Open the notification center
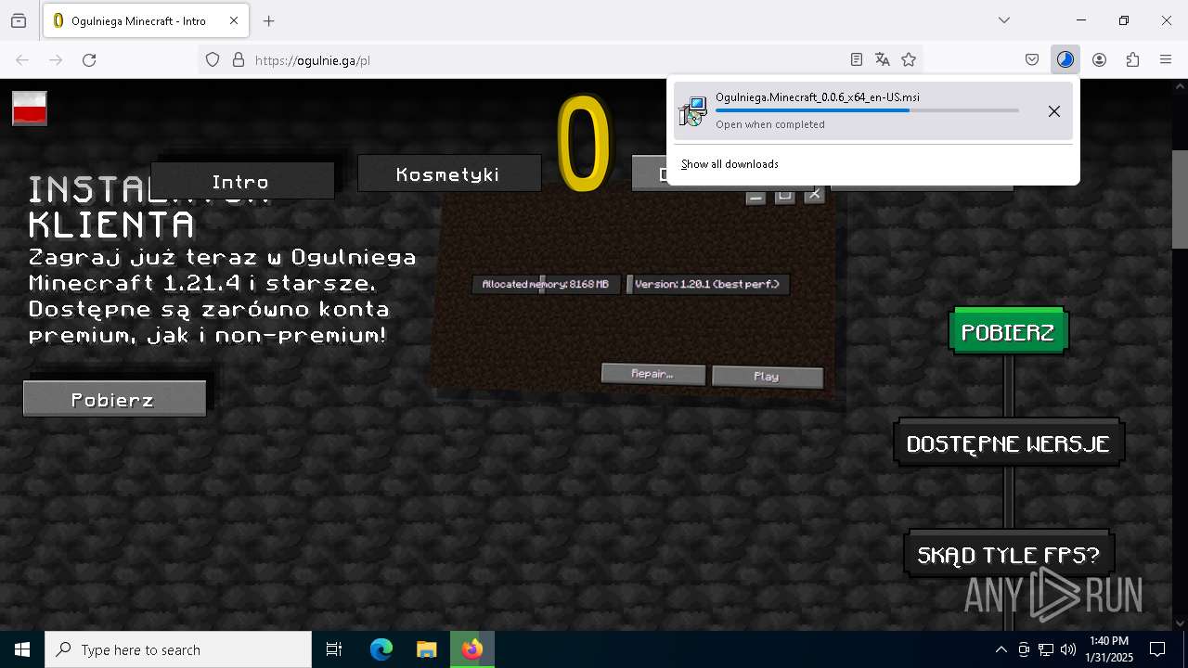This screenshot has height=668, width=1188. [x=1158, y=649]
